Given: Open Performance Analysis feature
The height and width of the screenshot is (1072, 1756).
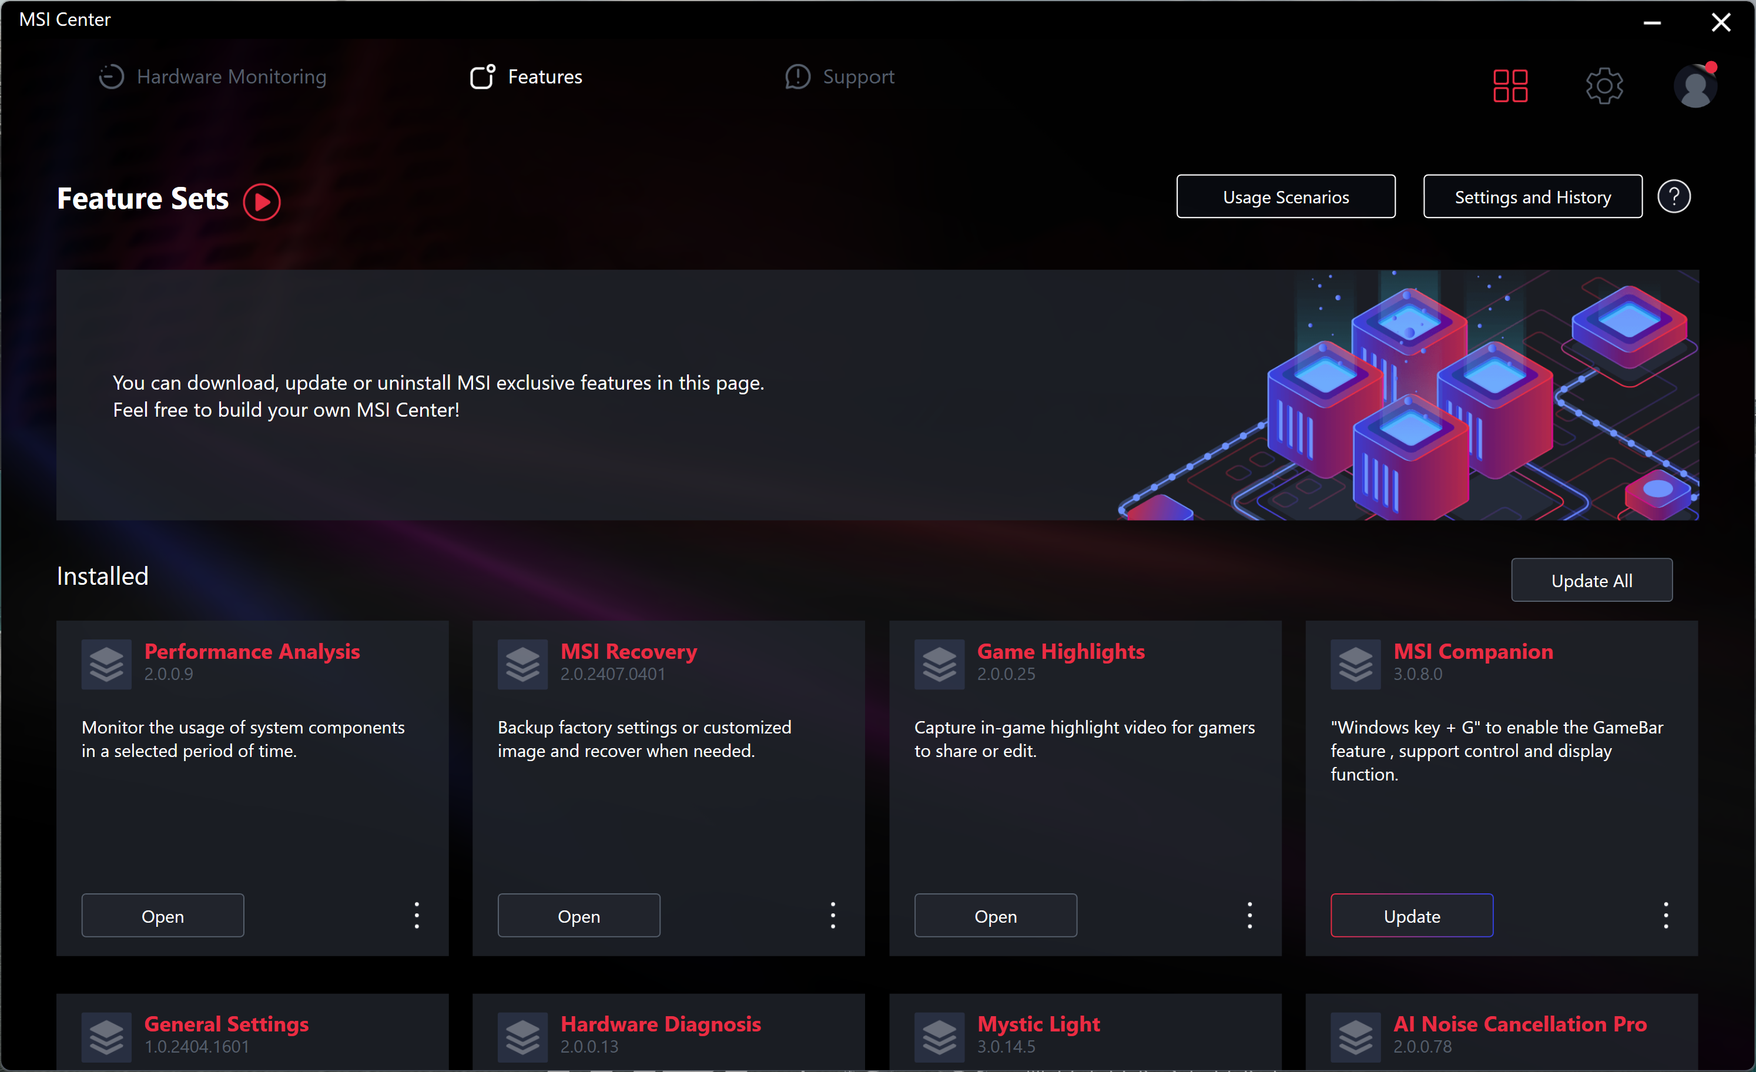Looking at the screenshot, I should pyautogui.click(x=162, y=916).
